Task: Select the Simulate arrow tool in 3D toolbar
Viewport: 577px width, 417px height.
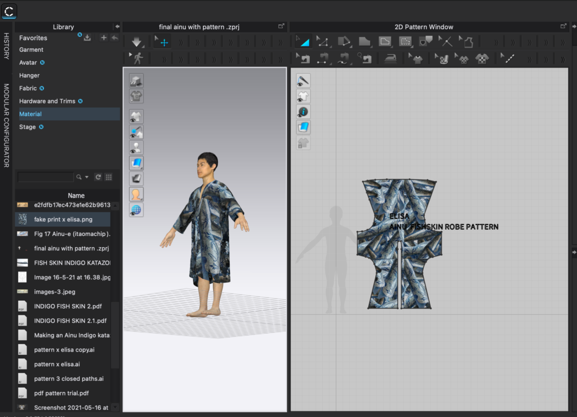Action: 137,42
